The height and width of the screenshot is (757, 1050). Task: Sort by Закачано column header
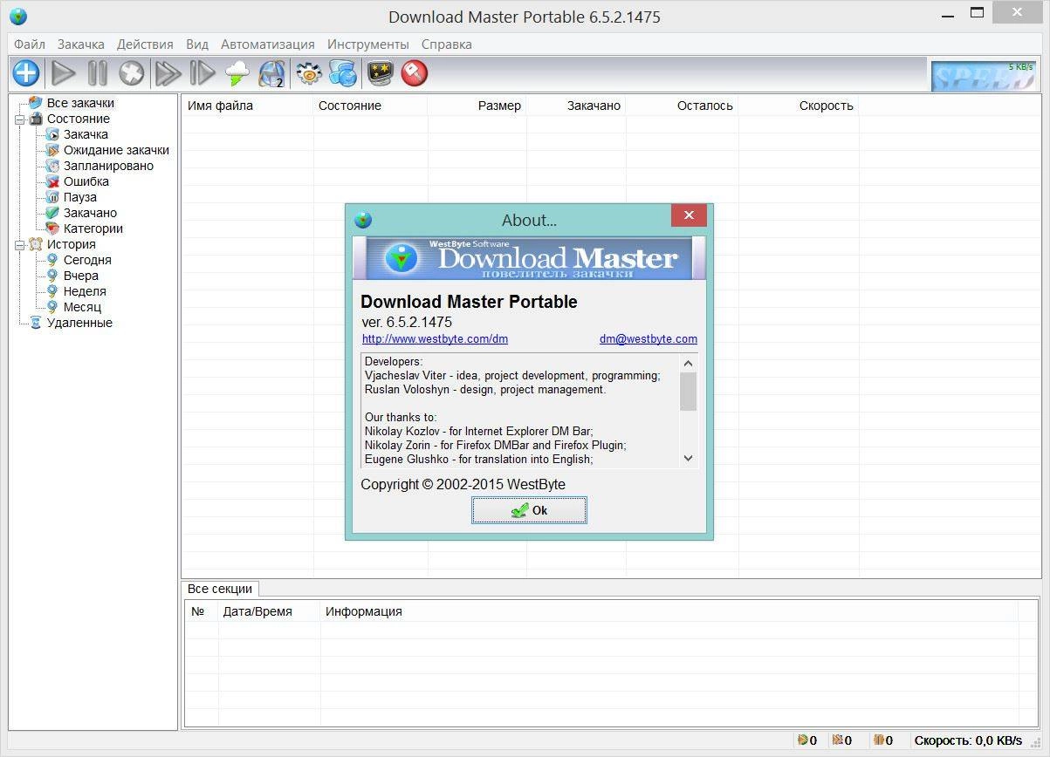pyautogui.click(x=576, y=106)
